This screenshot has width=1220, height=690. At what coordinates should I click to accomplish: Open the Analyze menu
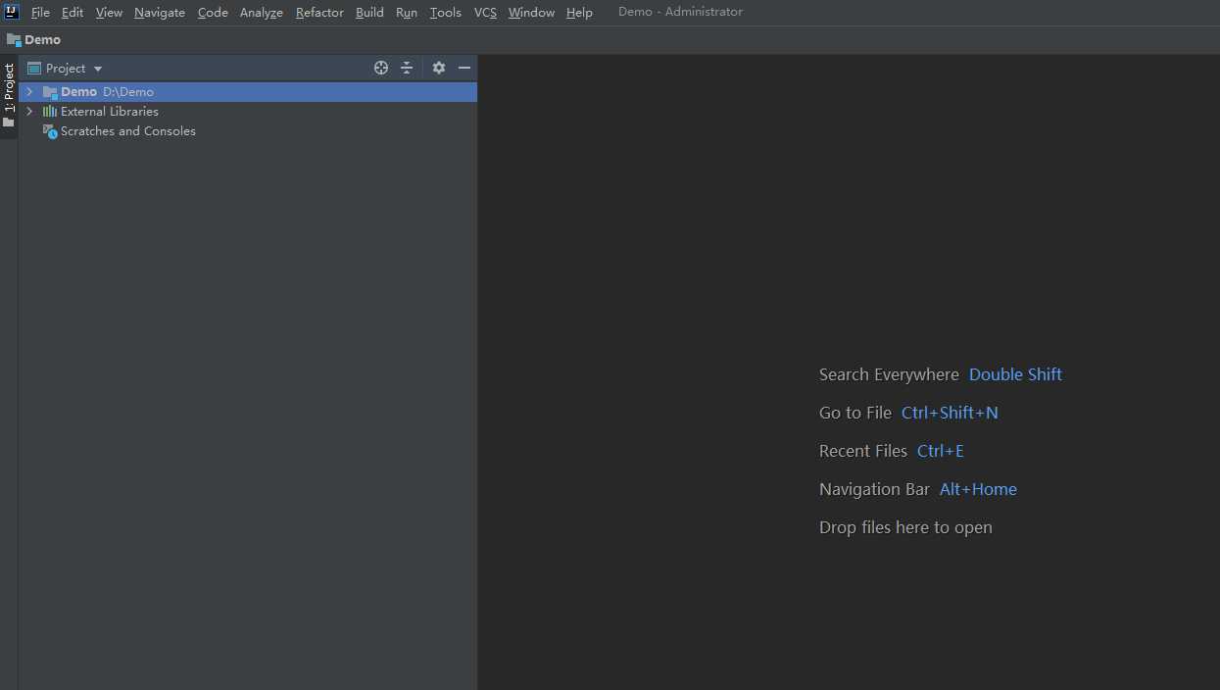pos(262,13)
